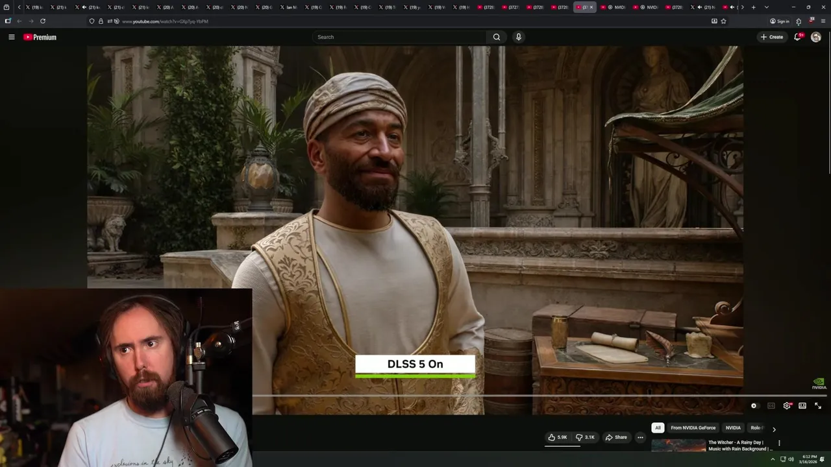
Task: Select the Role-playing filter chip
Action: (x=756, y=428)
